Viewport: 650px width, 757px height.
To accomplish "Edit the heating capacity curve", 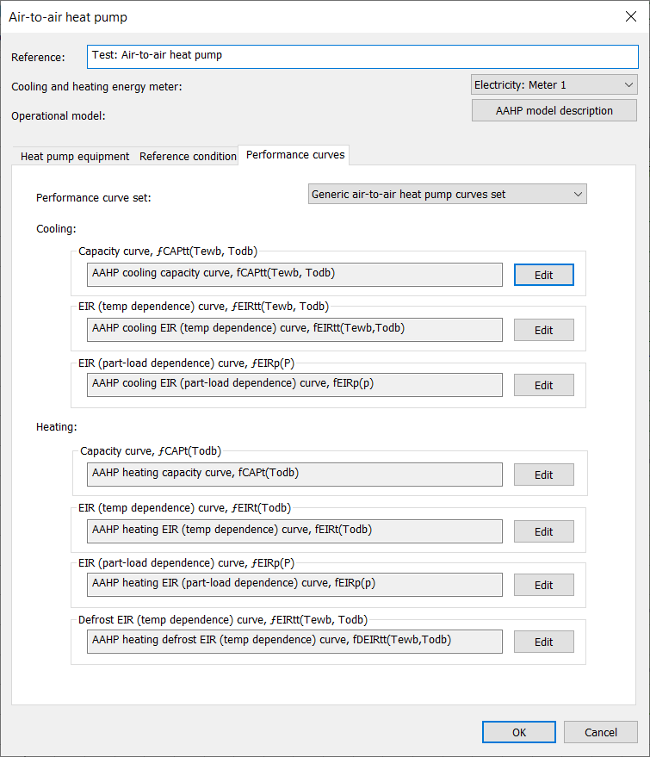I will [543, 475].
